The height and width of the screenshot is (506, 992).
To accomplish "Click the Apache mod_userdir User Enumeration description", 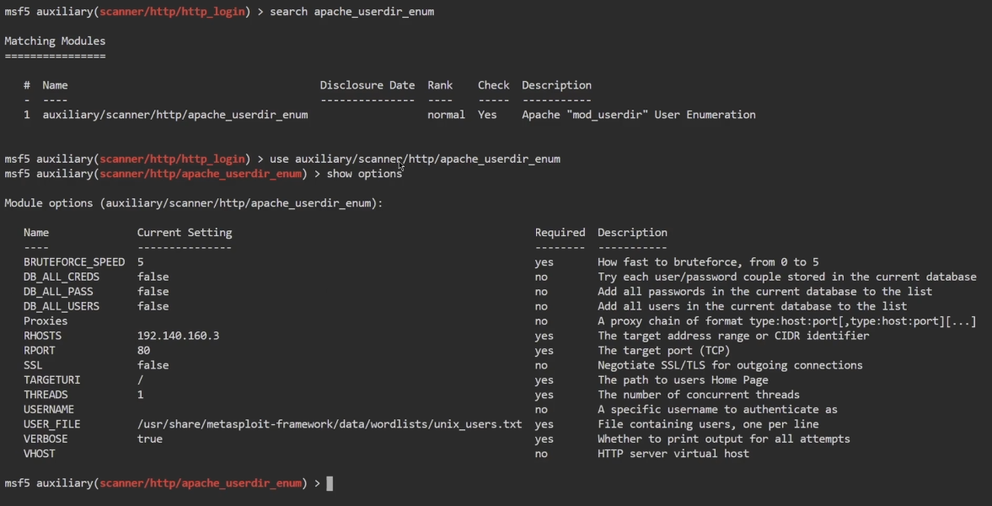I will [638, 115].
